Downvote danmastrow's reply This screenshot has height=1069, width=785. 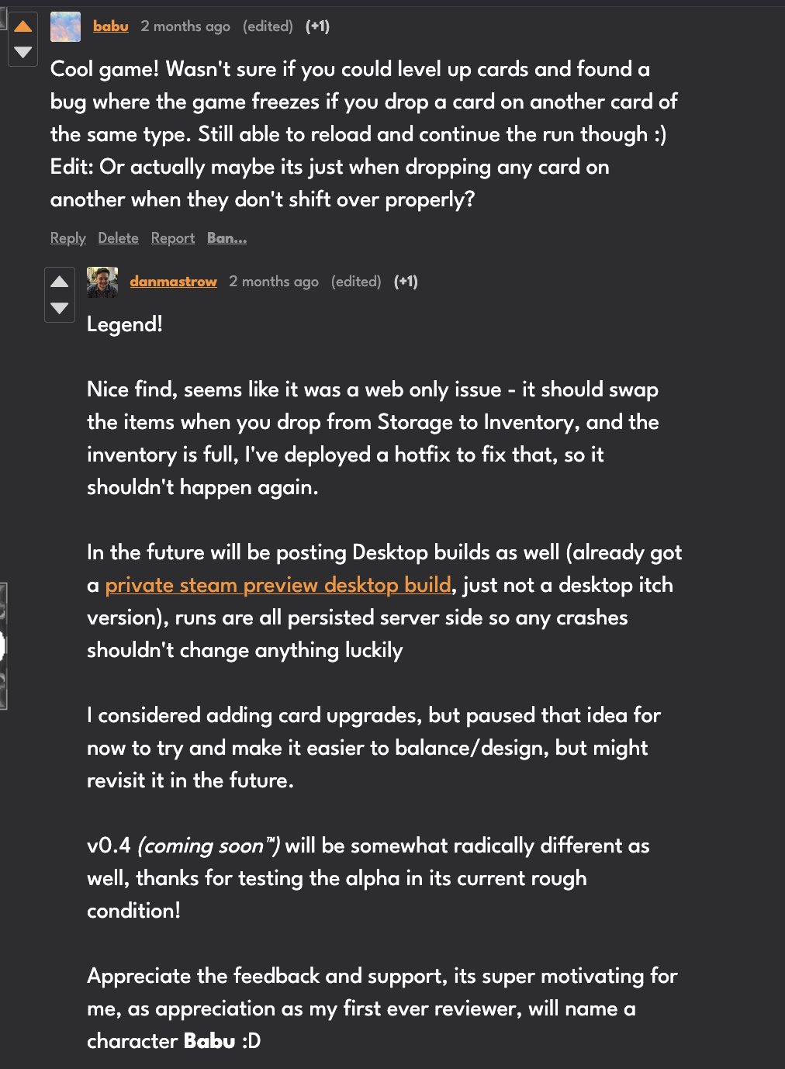[x=60, y=308]
